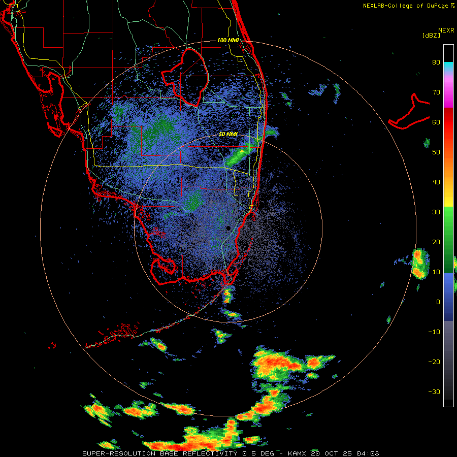Click the 30 value on the dBZ scale
This screenshot has height=457, width=457.
(x=436, y=212)
